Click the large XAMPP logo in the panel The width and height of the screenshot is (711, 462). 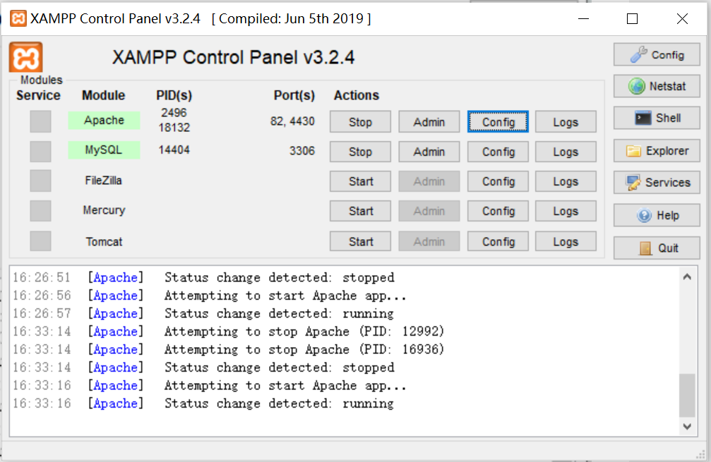tap(26, 57)
